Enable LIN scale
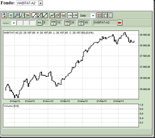 pos(75,15)
